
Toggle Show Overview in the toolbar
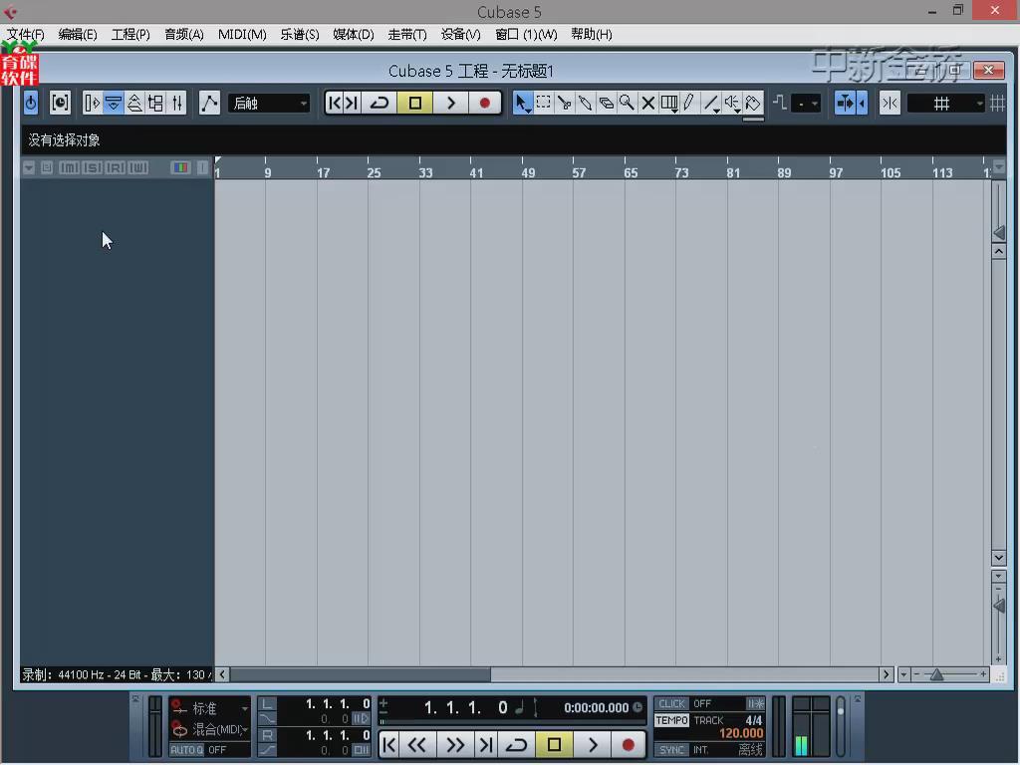134,103
